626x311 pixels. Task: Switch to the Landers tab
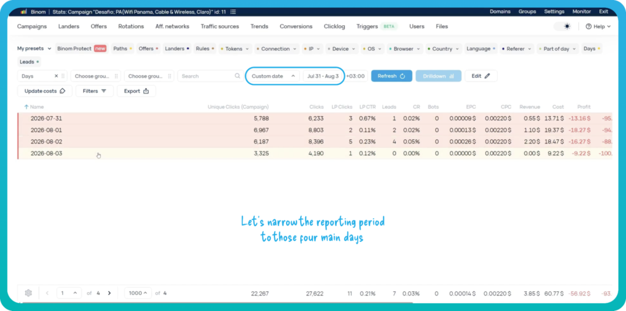pos(68,26)
